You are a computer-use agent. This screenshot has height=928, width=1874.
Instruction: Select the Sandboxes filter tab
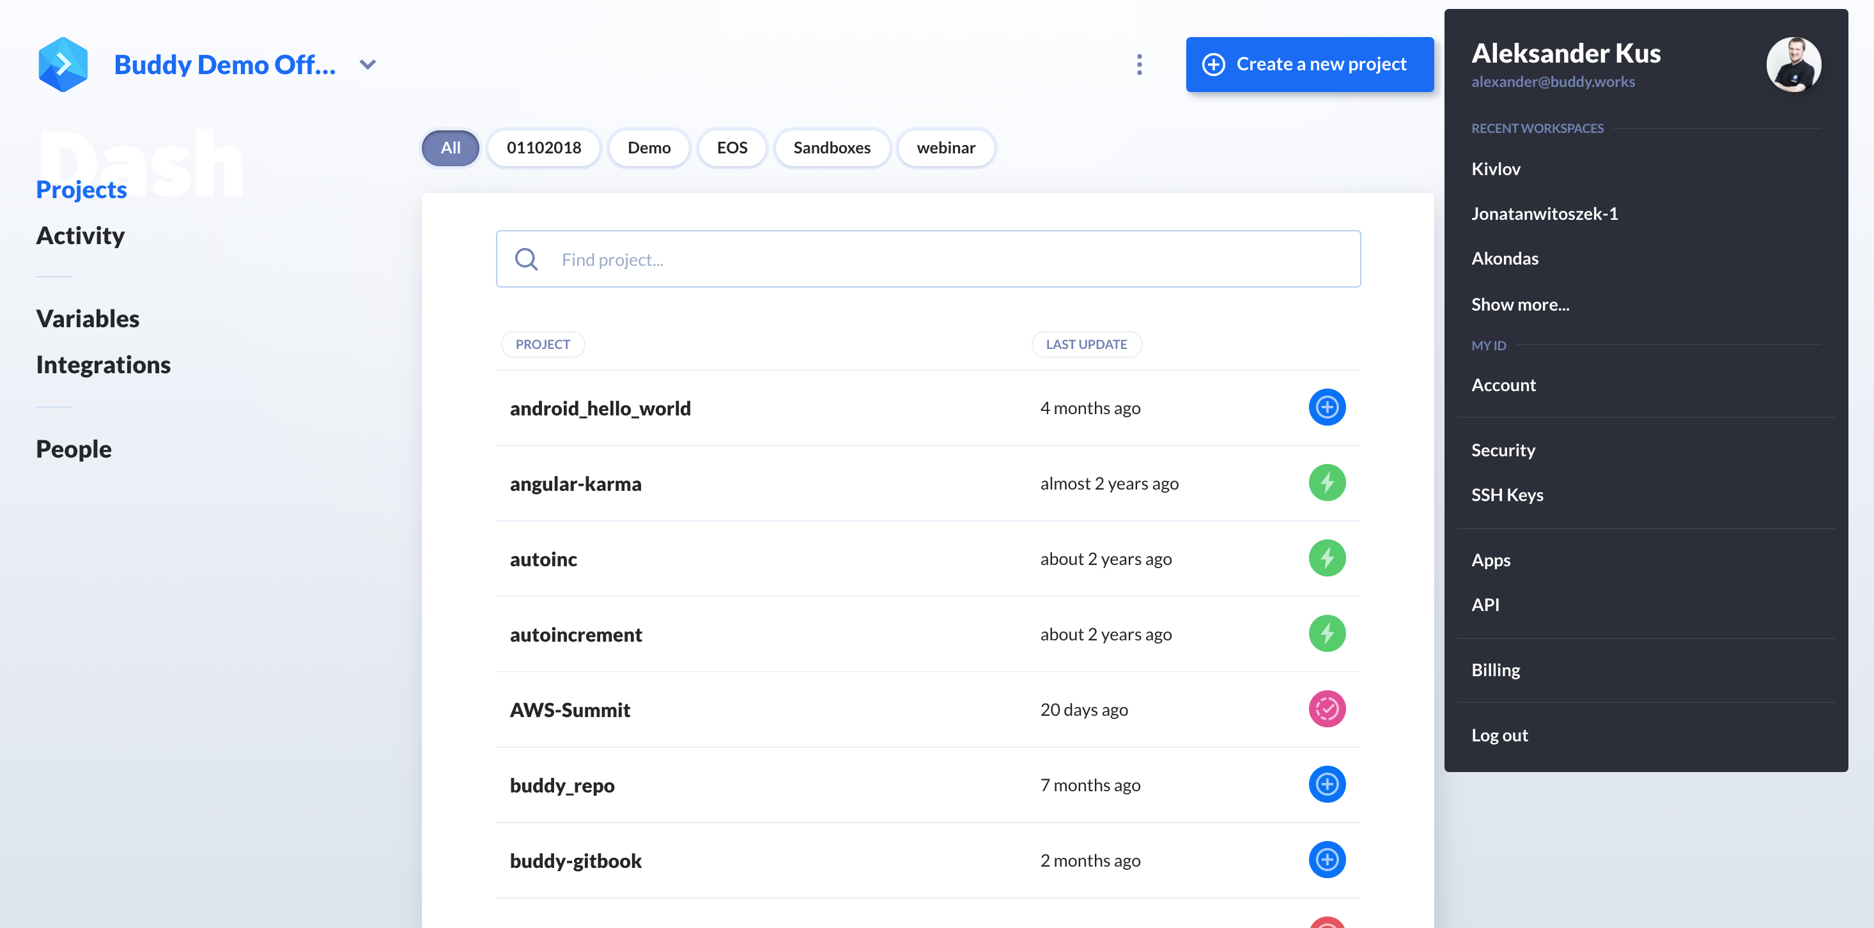pyautogui.click(x=832, y=148)
